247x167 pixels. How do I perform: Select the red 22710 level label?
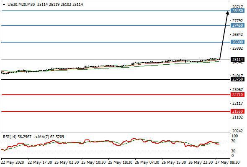click(237, 95)
